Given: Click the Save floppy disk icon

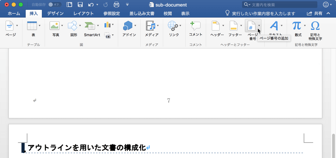Looking at the screenshot, I should tap(80, 5).
